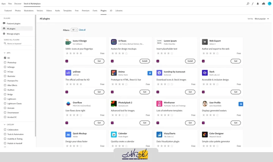The width and height of the screenshot is (273, 162).
Task: Open the search magnifier icon in header
Action: 248,3
